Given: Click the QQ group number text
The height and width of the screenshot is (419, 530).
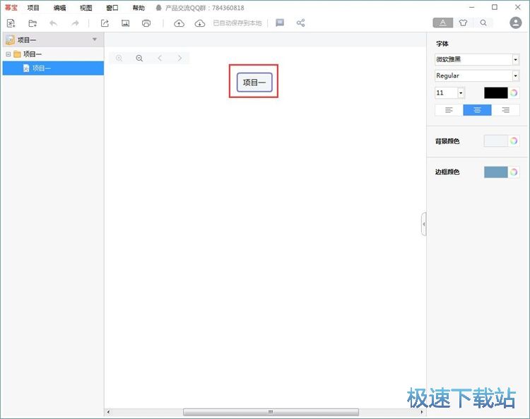Looking at the screenshot, I should tap(228, 8).
